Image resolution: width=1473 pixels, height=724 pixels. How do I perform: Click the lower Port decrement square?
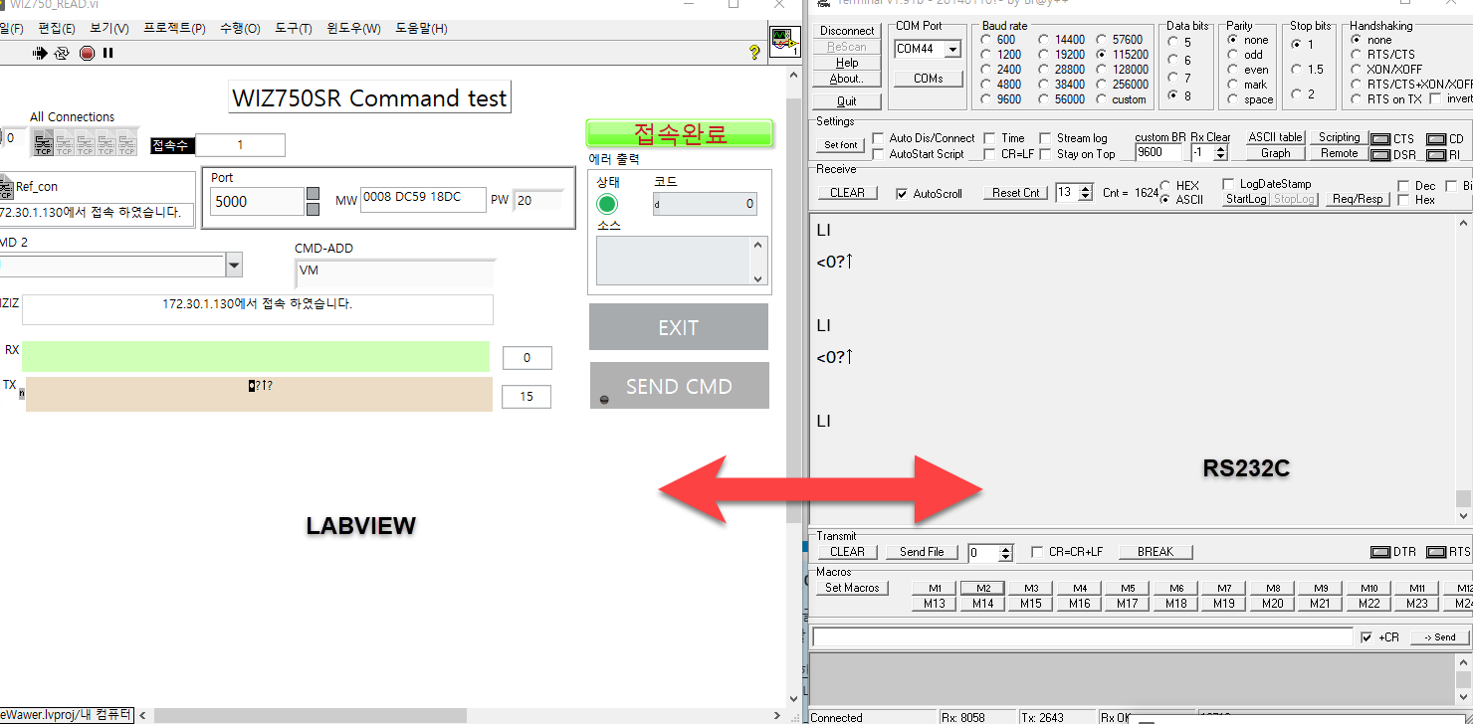click(313, 209)
